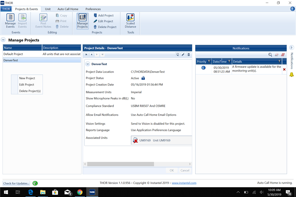The image size is (296, 197).
Task: Click the Import Events ribbon icon
Action: pyautogui.click(x=22, y=21)
